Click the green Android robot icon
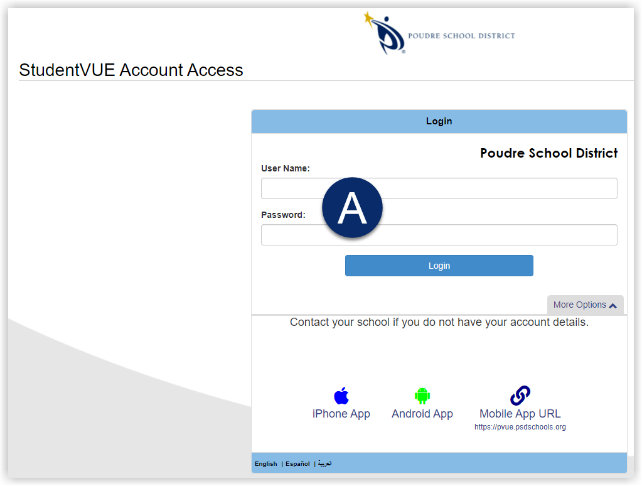The image size is (642, 486). tap(422, 396)
